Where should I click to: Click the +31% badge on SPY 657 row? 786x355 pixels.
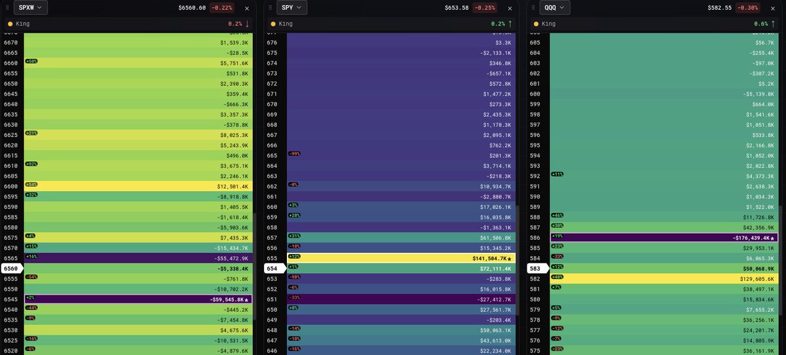pyautogui.click(x=294, y=236)
